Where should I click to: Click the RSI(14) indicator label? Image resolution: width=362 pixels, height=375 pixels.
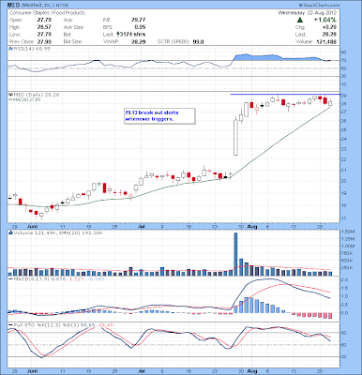coord(31,49)
